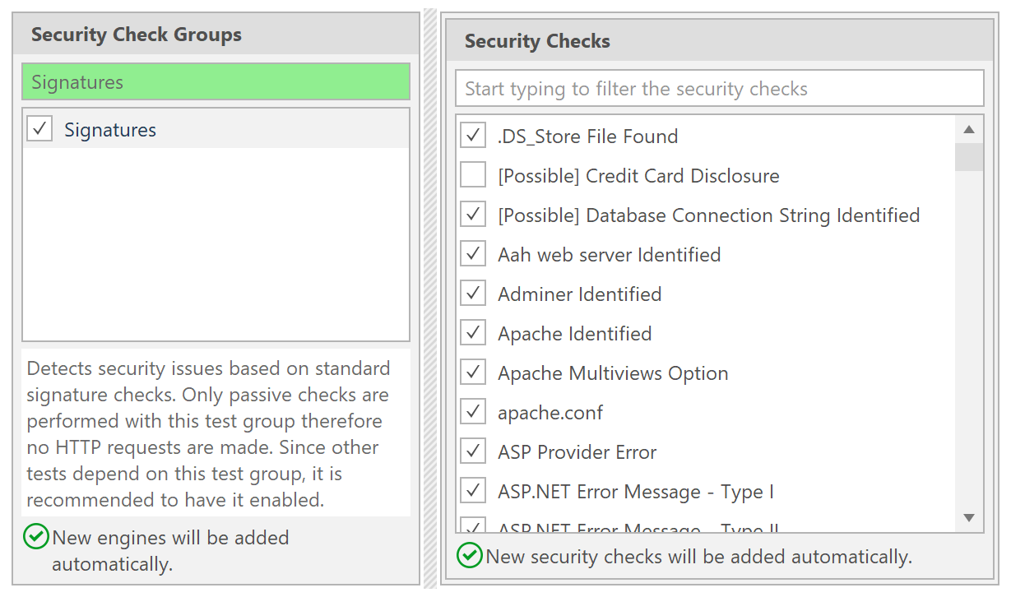The image size is (1011, 597).
Task: Click the scrollbar down arrow
Action: click(969, 518)
